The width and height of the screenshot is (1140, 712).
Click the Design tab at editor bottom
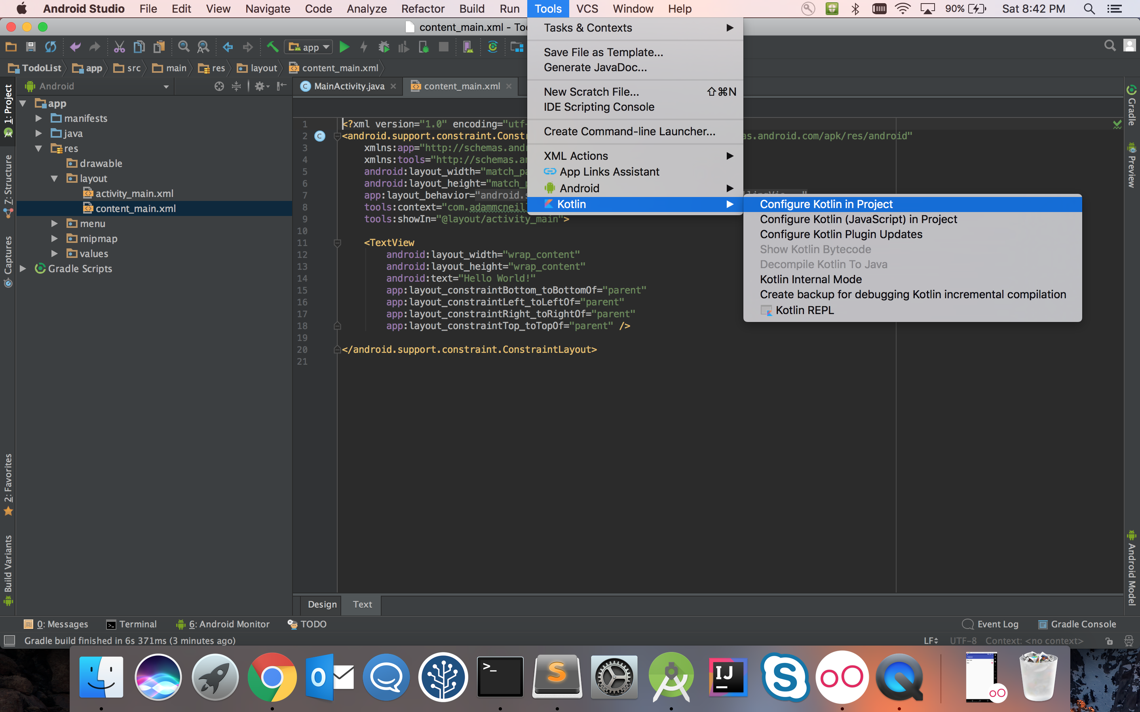322,604
